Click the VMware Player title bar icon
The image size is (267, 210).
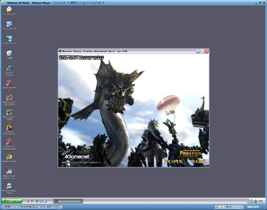(3, 3)
